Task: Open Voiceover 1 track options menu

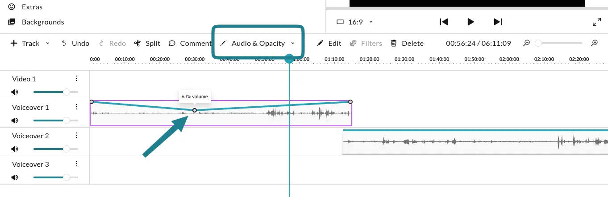Action: coord(76,107)
